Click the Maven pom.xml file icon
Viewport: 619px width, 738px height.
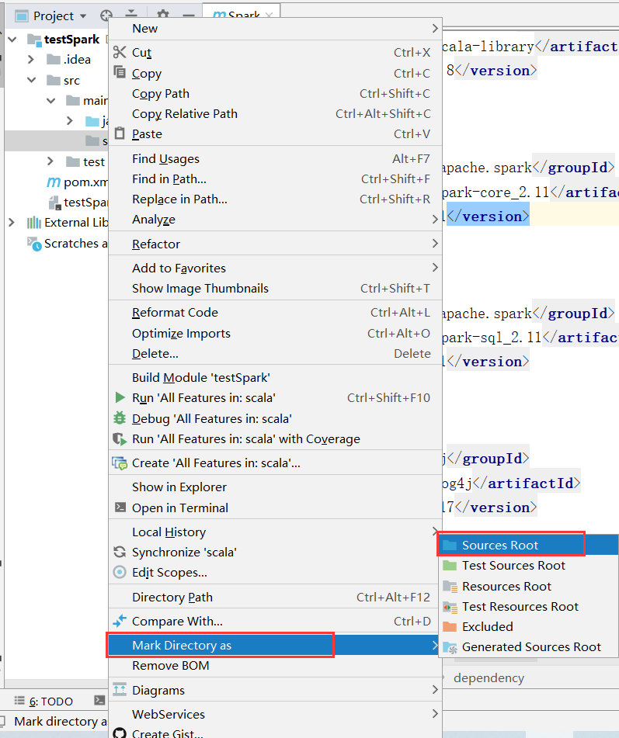(x=54, y=182)
